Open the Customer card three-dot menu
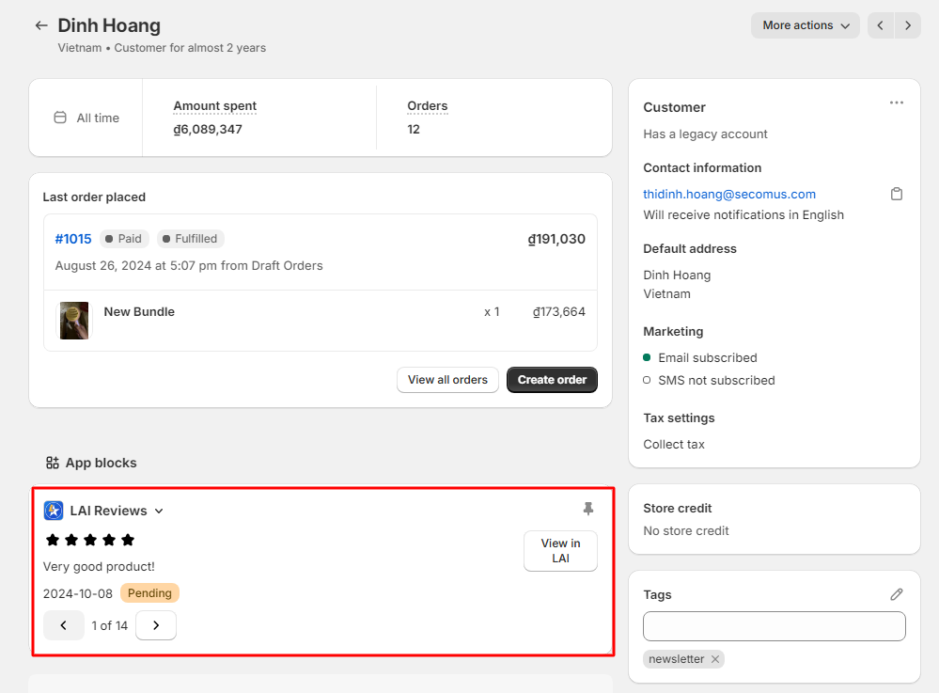Image resolution: width=939 pixels, height=693 pixels. pyautogui.click(x=896, y=103)
